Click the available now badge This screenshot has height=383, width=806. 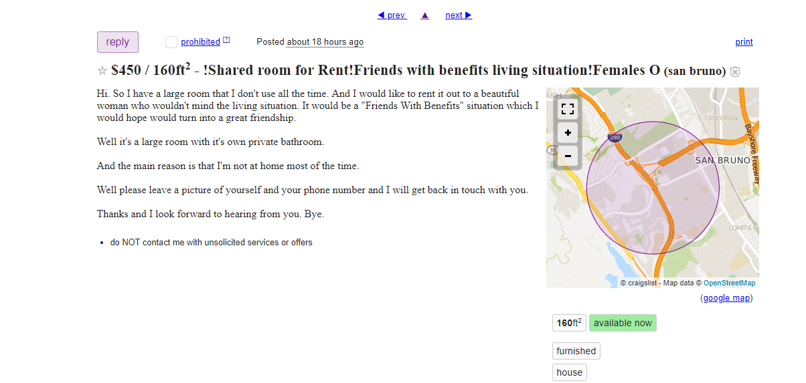pos(623,324)
